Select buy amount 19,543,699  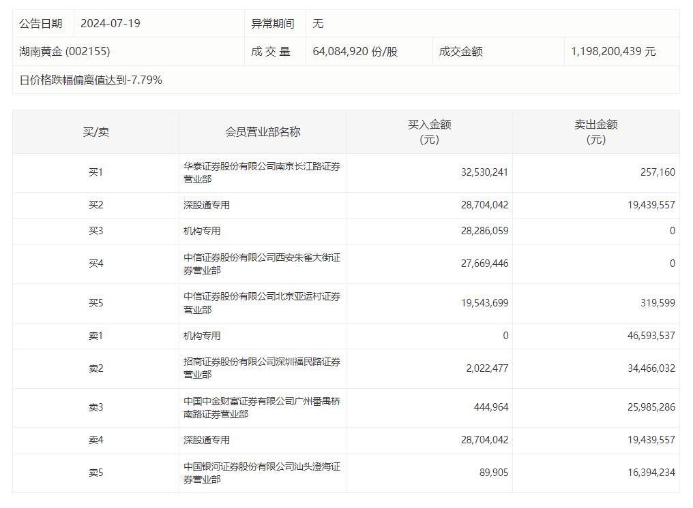[x=484, y=303]
